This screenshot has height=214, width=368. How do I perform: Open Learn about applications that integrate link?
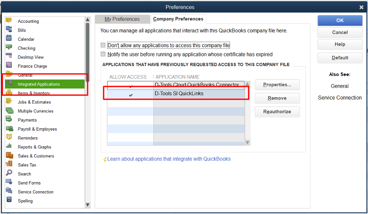tap(169, 159)
